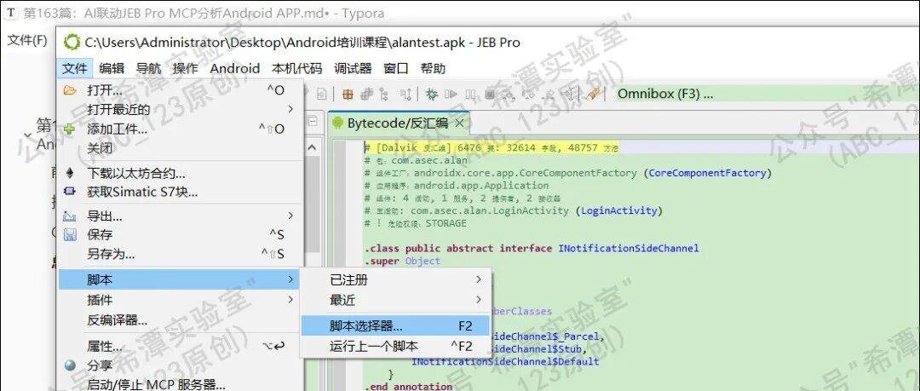Select 保存 from the file menu
This screenshot has height=391, width=920.
pyautogui.click(x=181, y=235)
